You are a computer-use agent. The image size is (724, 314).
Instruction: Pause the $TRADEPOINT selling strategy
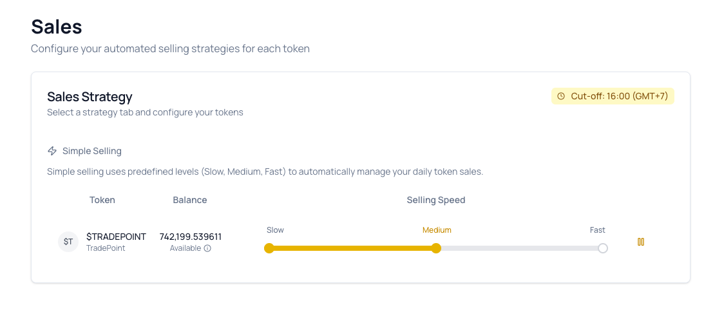(641, 242)
